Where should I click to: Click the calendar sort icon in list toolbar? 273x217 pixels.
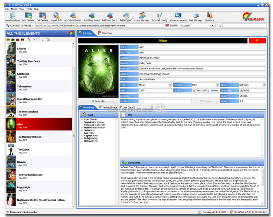point(36,39)
